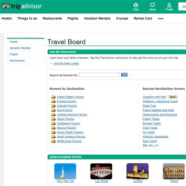The image size is (186, 186).
Task: Click SEE ALL >> link
Action: [x=151, y=146]
